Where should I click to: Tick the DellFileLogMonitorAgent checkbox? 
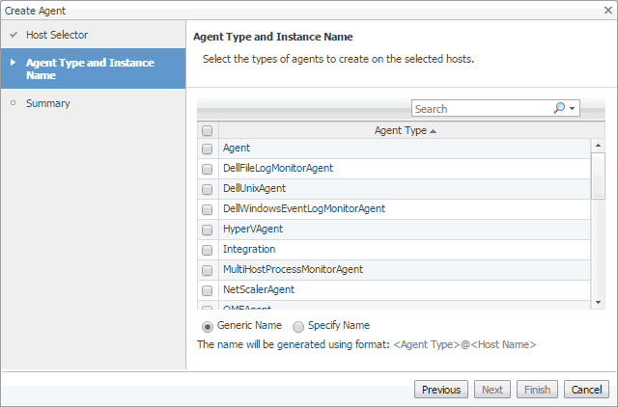pyautogui.click(x=207, y=169)
